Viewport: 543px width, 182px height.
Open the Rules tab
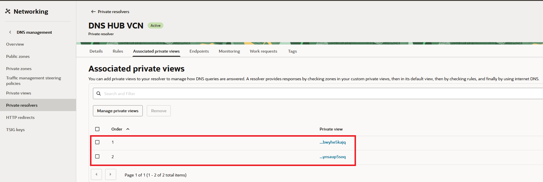click(x=118, y=51)
